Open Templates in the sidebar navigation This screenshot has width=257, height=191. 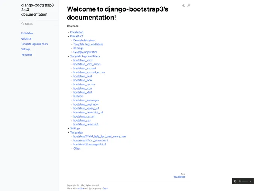27,55
